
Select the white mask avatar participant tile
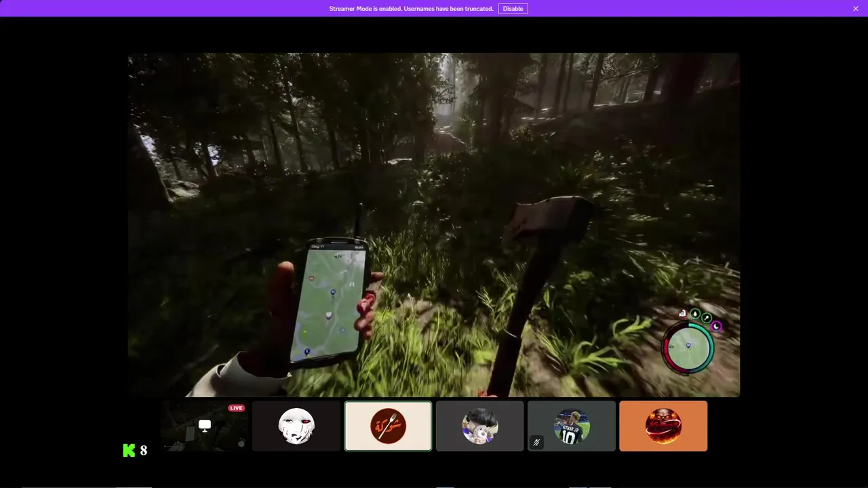[x=296, y=426]
